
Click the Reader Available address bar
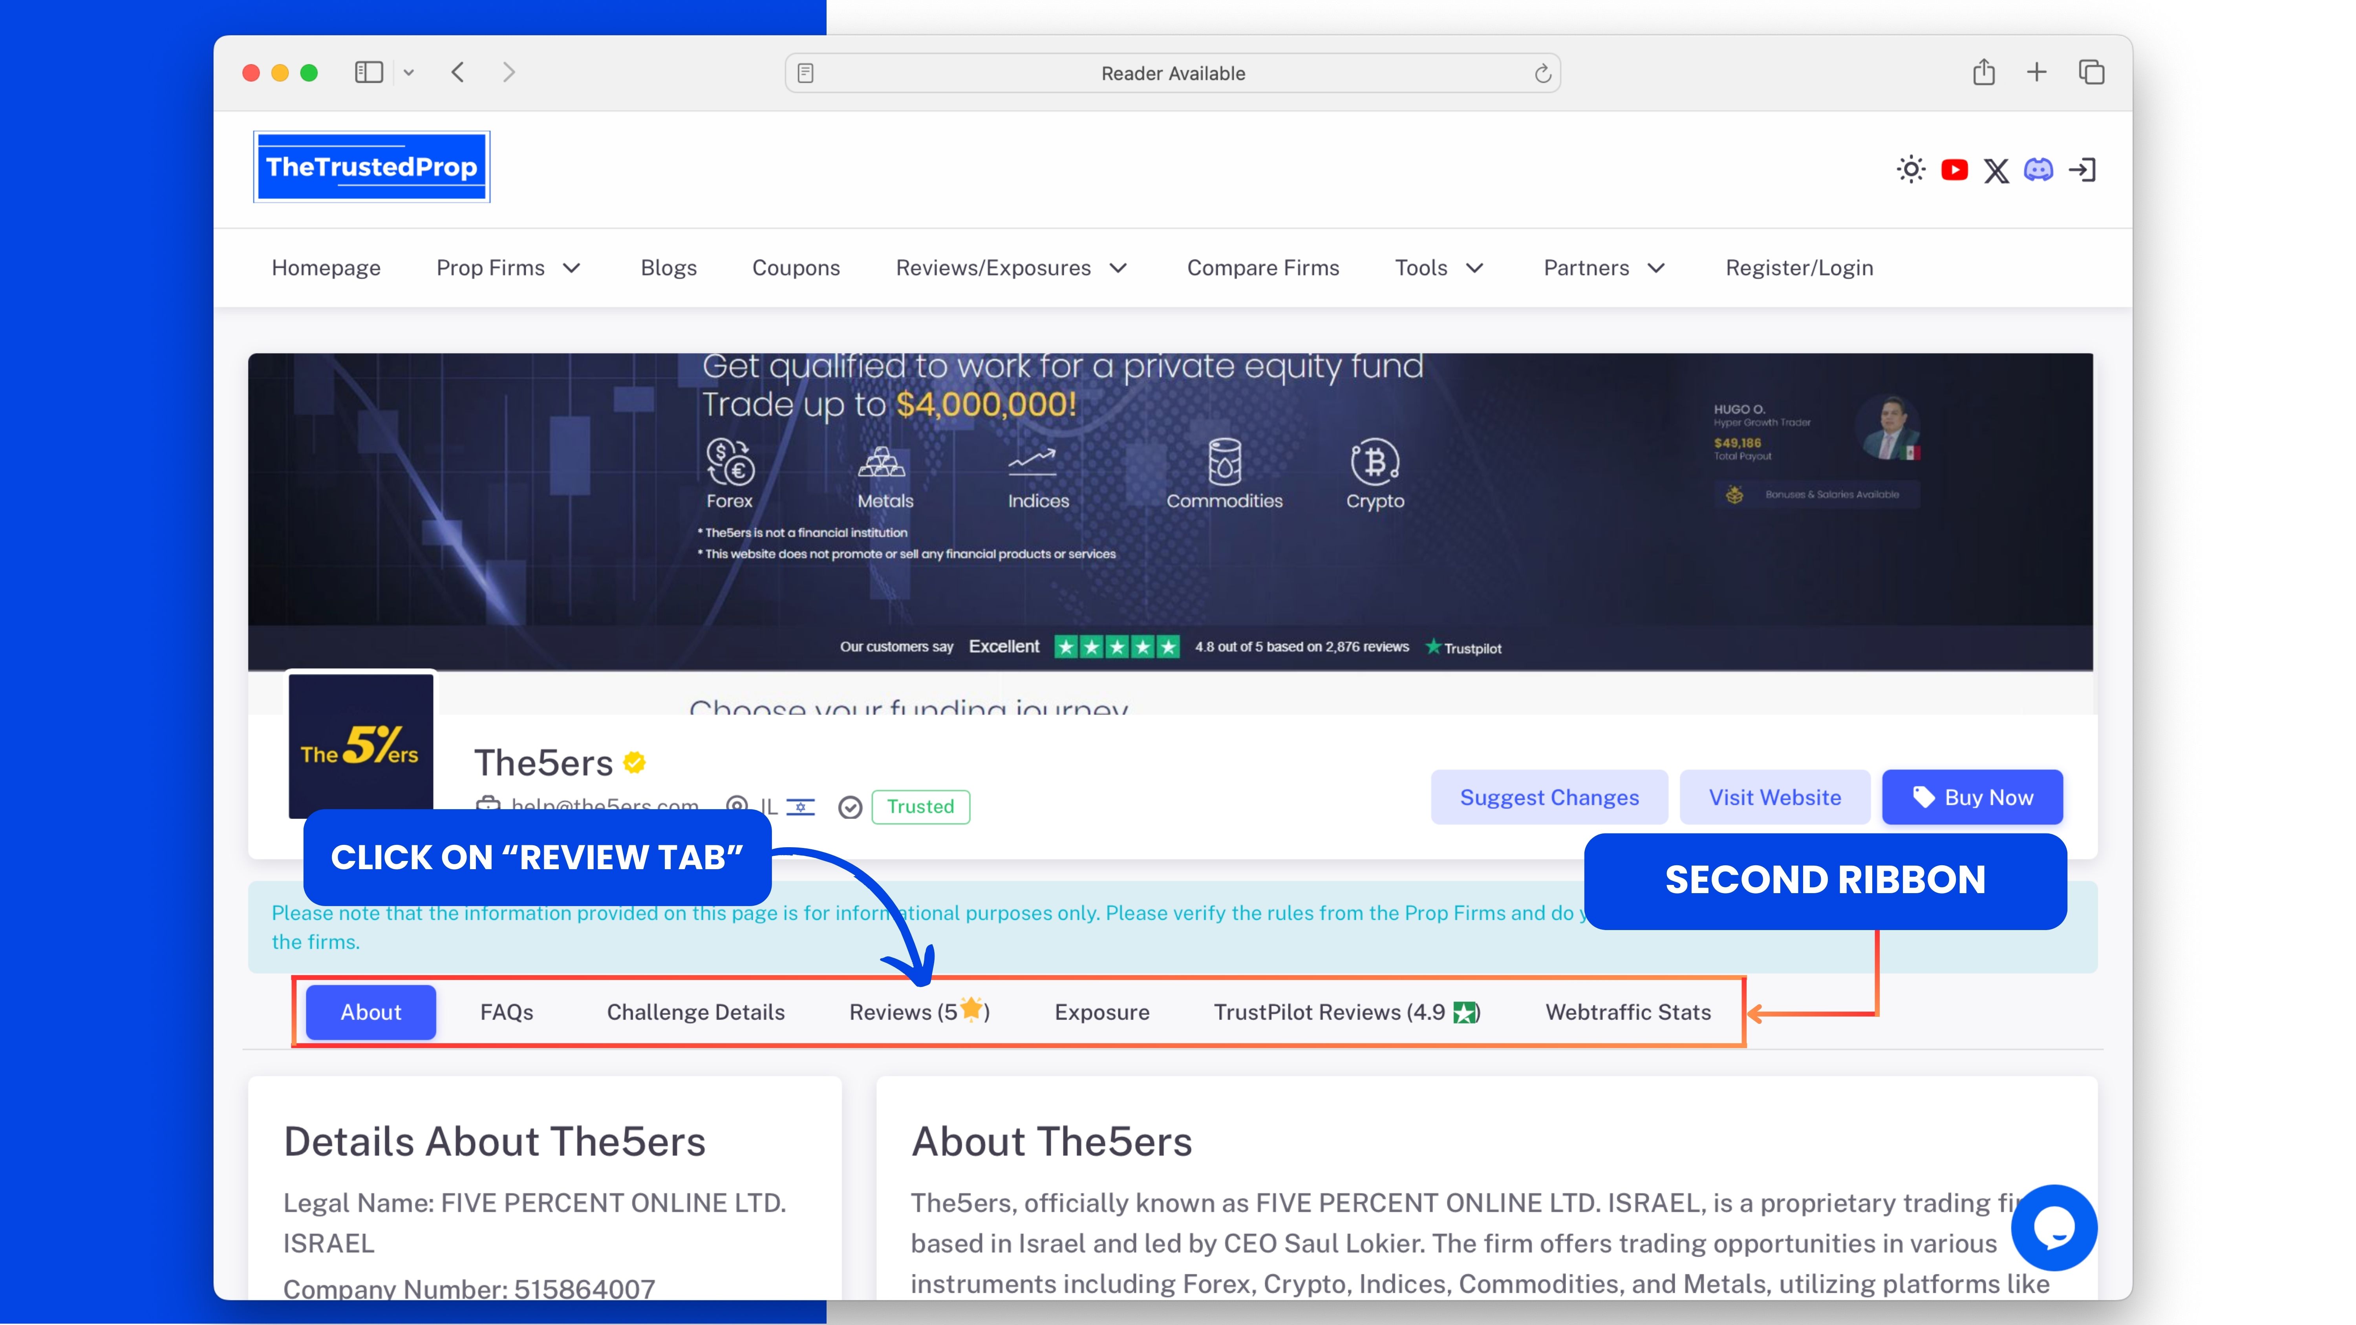[1173, 73]
